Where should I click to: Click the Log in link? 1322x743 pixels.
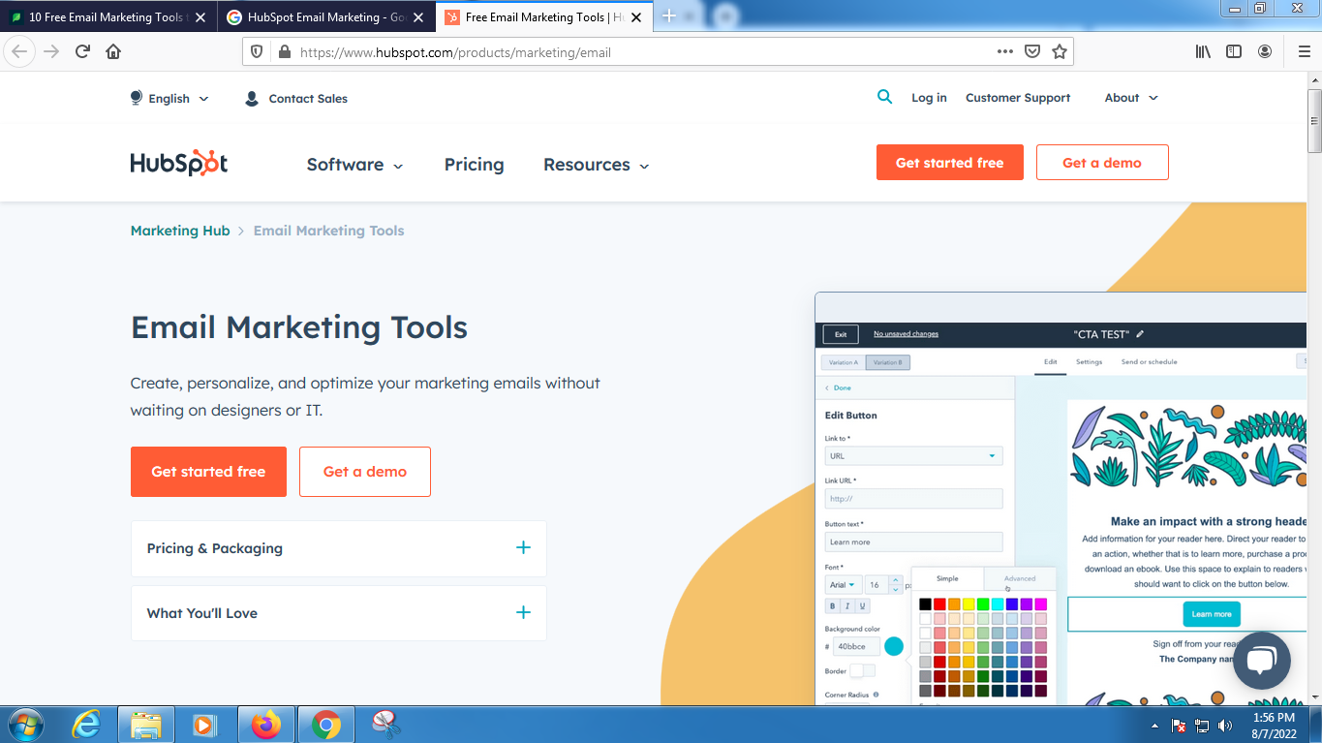pyautogui.click(x=929, y=98)
